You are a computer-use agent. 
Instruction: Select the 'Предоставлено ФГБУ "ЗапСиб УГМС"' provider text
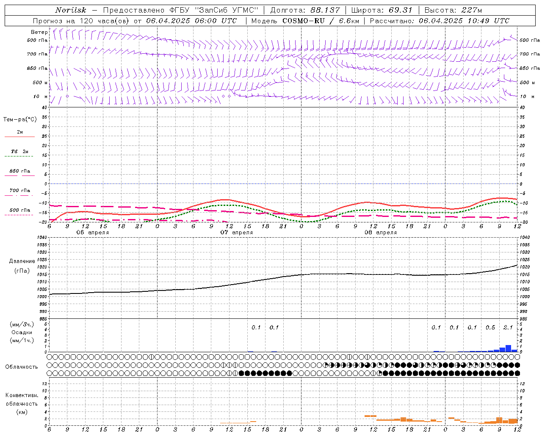pos(181,10)
